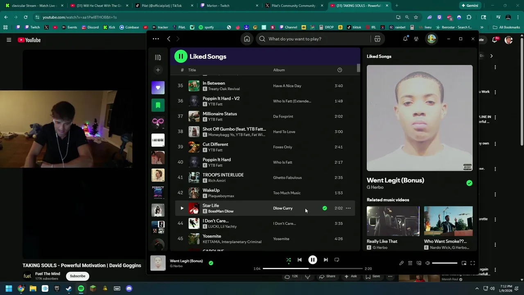Open BossMan Dlow artist link
This screenshot has width=524, height=295.
click(221, 211)
